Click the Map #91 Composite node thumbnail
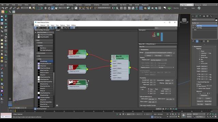The height and width of the screenshot is (122, 218). click(113, 57)
